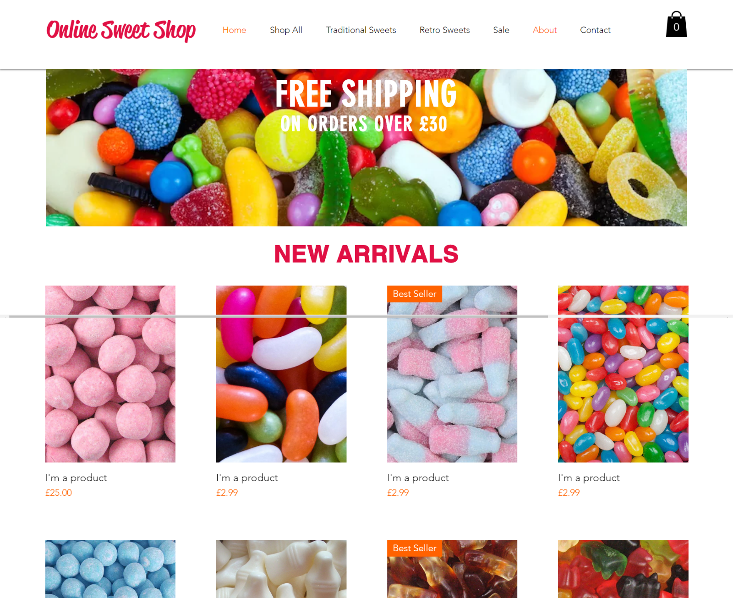Open the pink bonbons product image

(x=110, y=374)
